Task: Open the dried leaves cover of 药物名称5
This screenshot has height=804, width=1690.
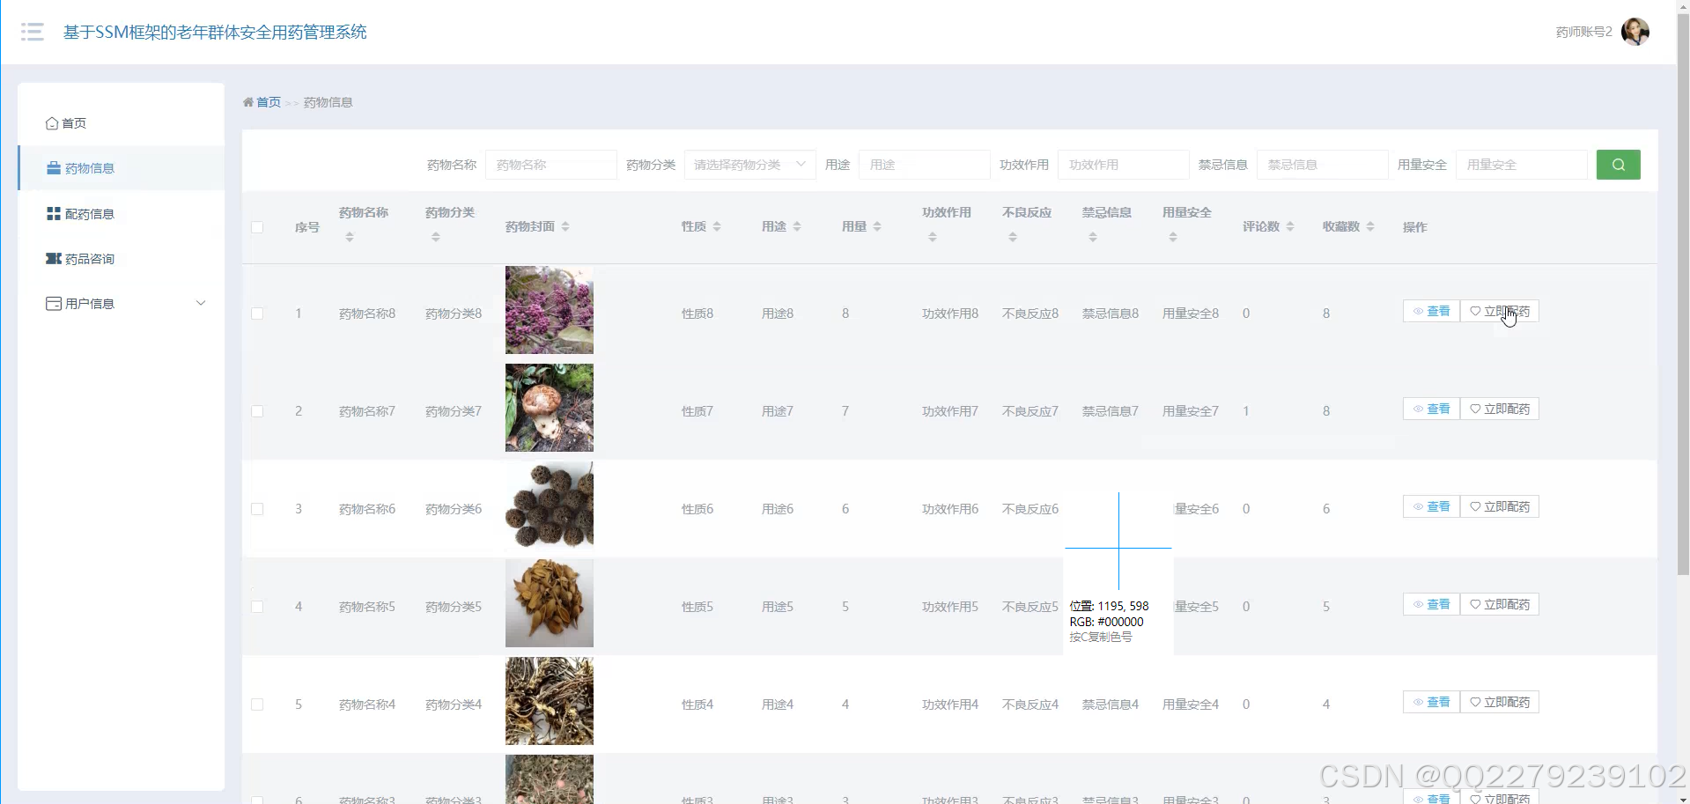Action: [550, 603]
